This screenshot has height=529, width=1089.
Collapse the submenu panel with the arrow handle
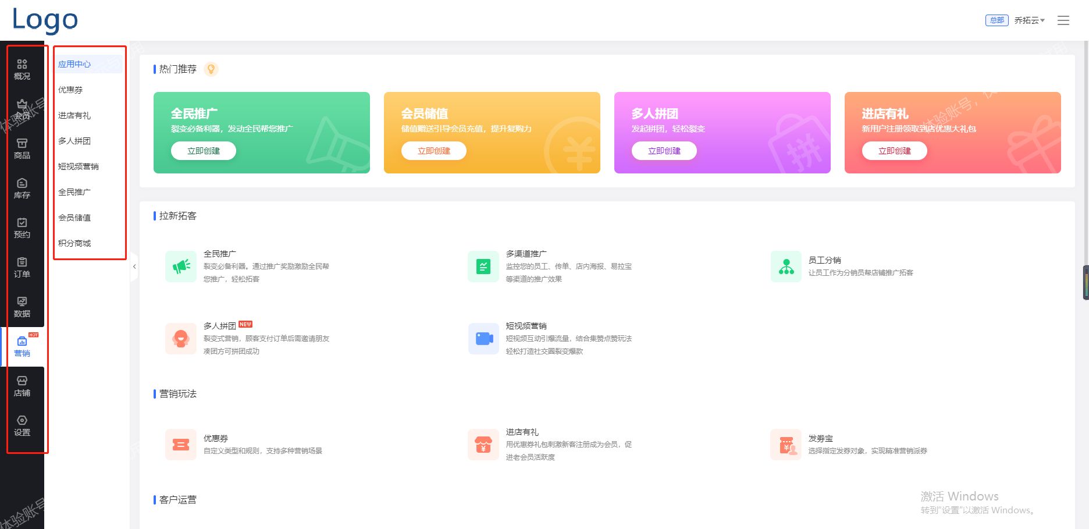click(x=134, y=267)
